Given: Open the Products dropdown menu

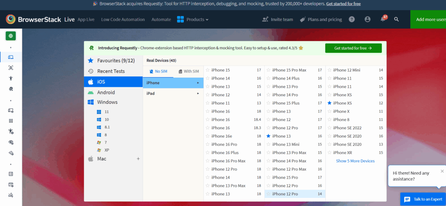Looking at the screenshot, I should pos(193,20).
